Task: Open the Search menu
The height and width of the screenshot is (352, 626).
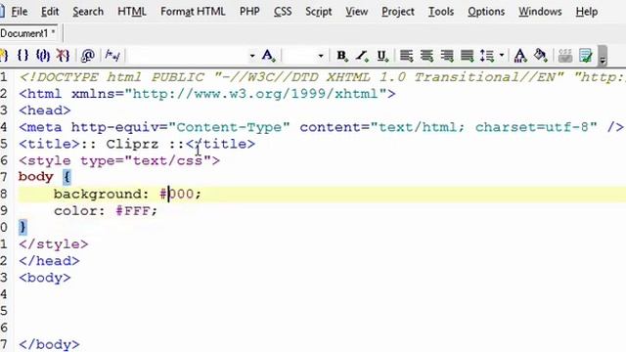Action: (88, 12)
